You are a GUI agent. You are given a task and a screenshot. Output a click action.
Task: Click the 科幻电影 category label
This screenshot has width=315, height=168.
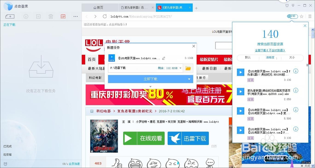(95, 78)
